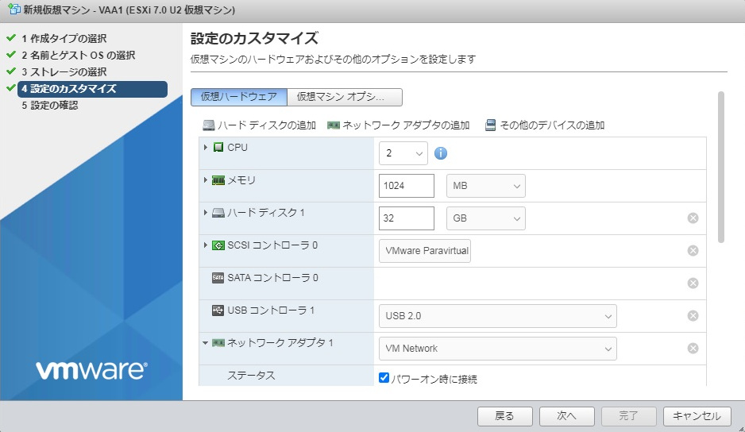Click the 戻る button
The image size is (745, 432).
coord(504,416)
